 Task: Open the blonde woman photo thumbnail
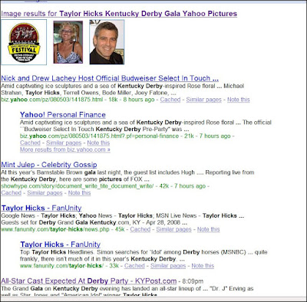click(x=68, y=42)
